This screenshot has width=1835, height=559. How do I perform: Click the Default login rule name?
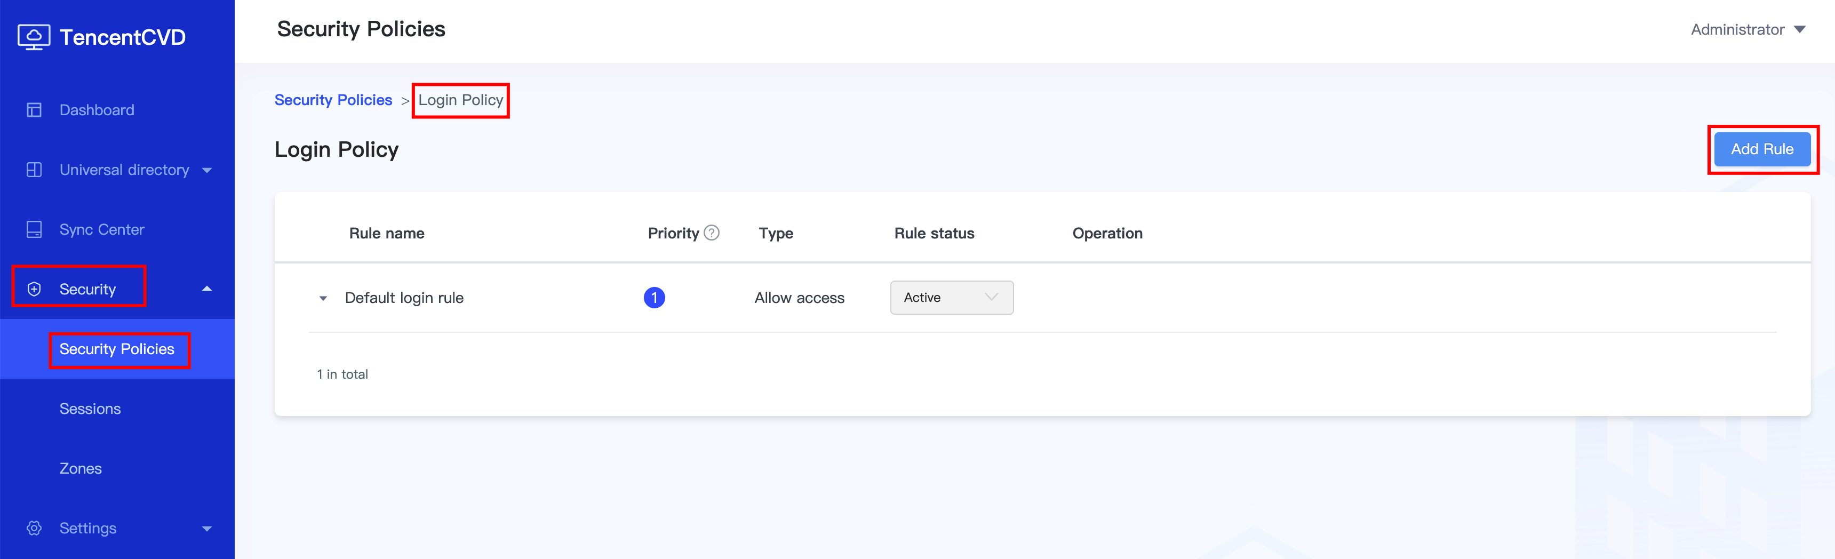click(x=404, y=298)
